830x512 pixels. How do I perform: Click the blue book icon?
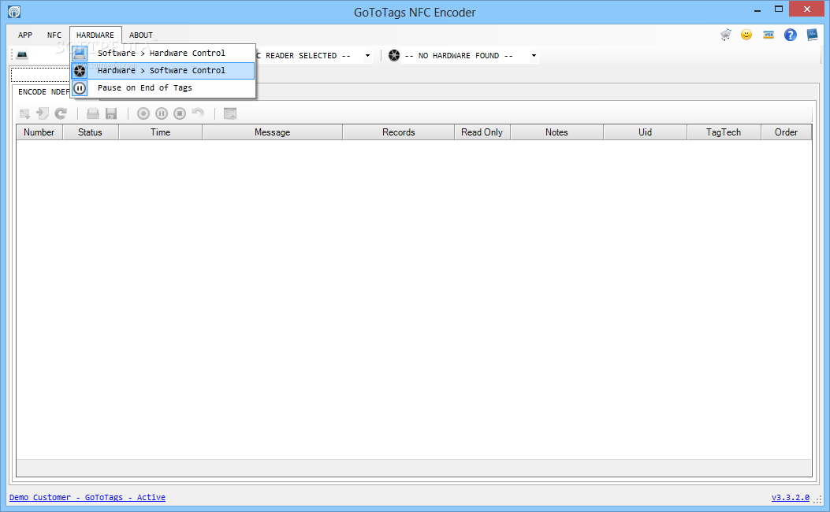812,35
